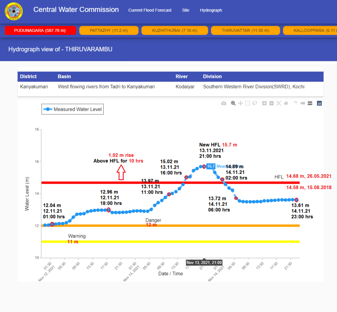Select the Zoom tool in chart toolbar
The width and height of the screenshot is (337, 312).
tap(233, 103)
